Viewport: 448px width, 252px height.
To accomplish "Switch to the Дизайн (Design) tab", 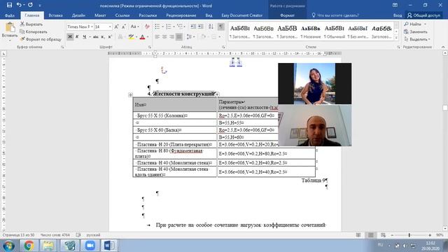I will click(78, 15).
